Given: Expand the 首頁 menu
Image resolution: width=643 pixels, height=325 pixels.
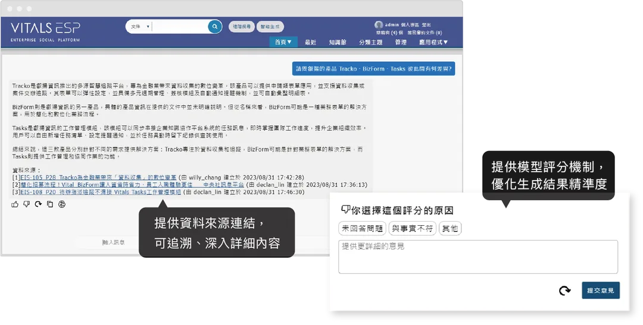Looking at the screenshot, I should point(283,42).
